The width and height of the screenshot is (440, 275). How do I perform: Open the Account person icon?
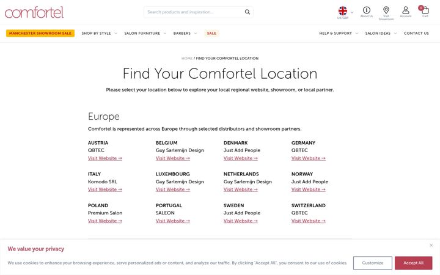tap(406, 10)
